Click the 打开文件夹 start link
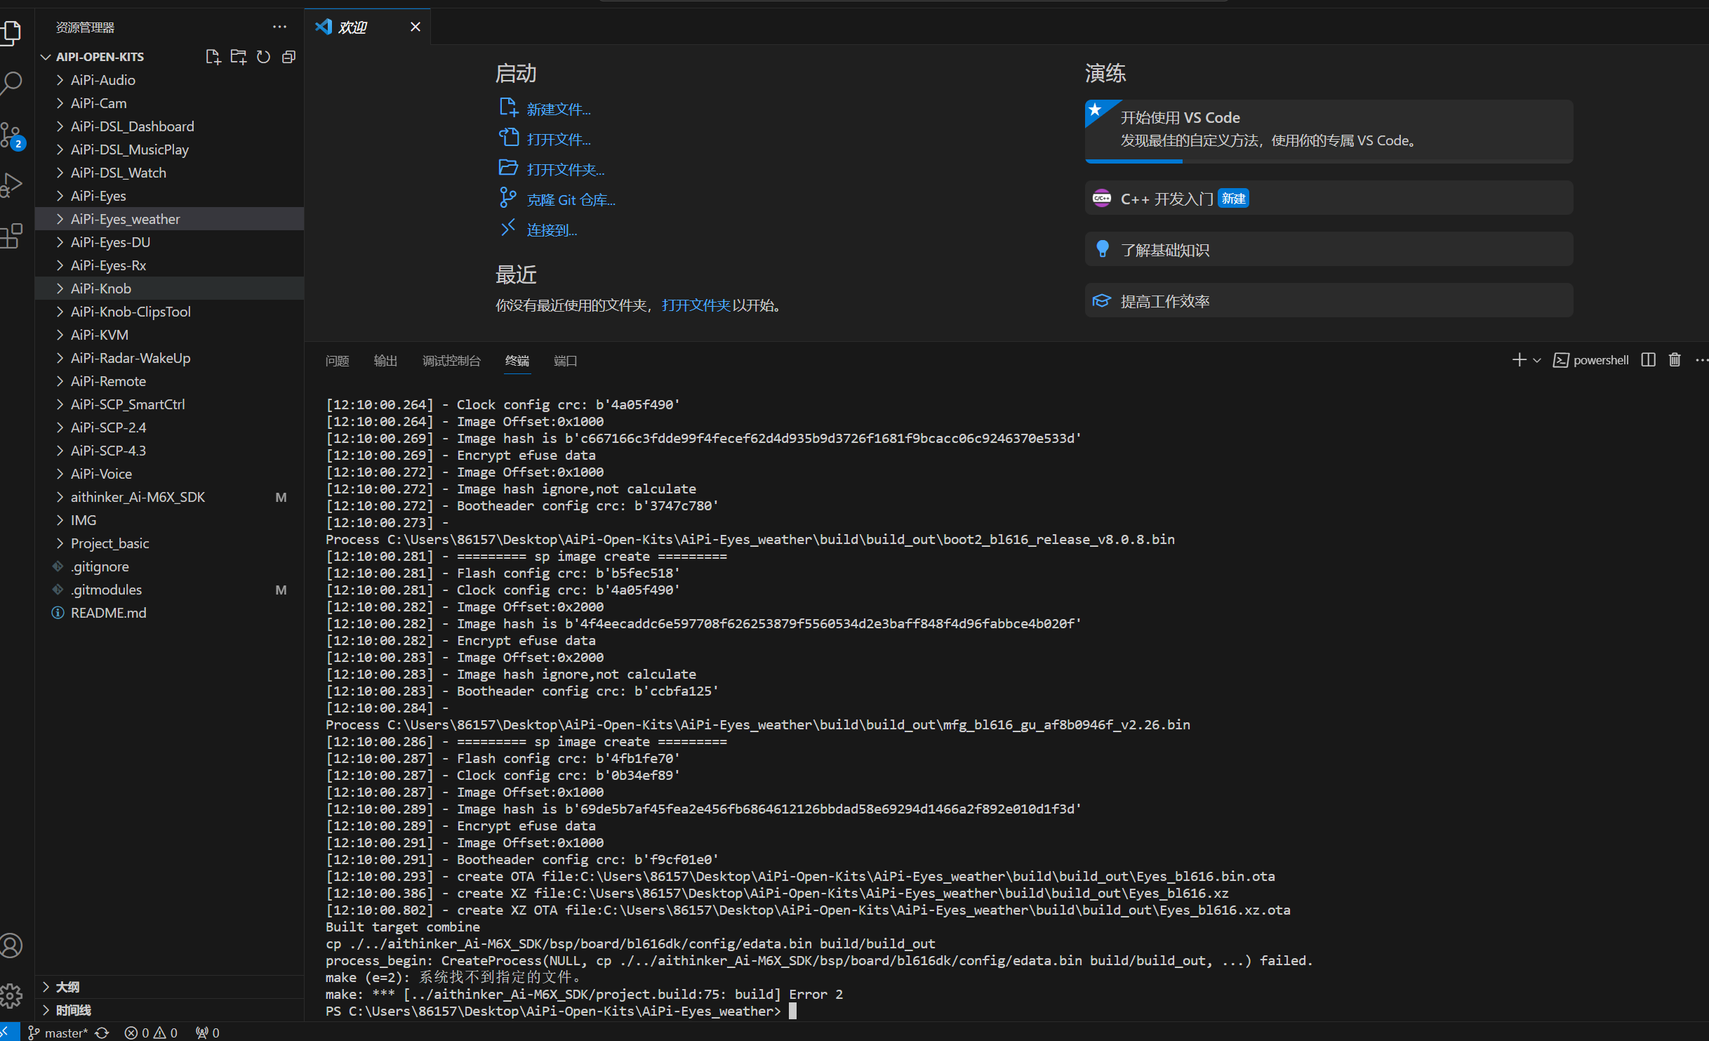 (566, 170)
